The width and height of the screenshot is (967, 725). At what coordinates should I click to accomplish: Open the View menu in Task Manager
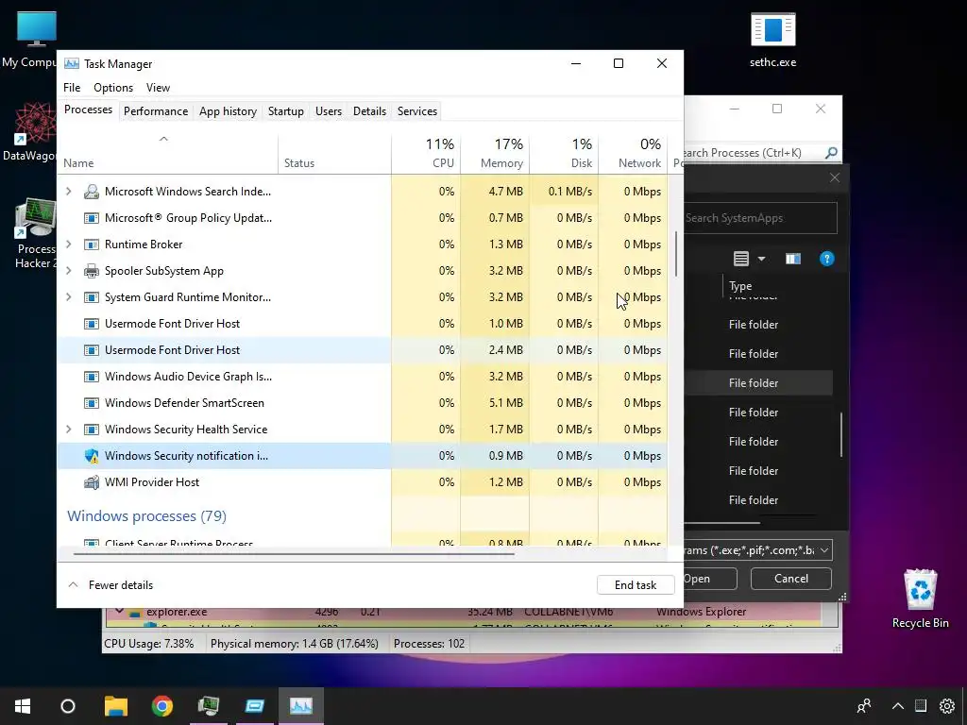(x=158, y=88)
